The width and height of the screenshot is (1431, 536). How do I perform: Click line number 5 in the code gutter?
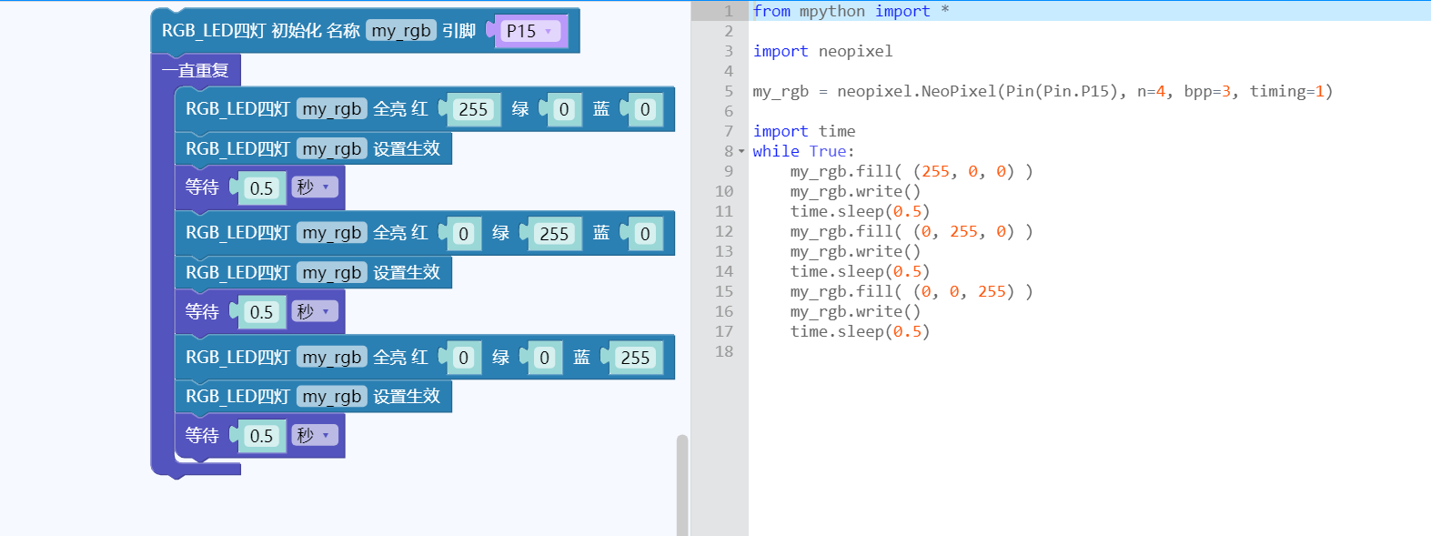[x=728, y=91]
